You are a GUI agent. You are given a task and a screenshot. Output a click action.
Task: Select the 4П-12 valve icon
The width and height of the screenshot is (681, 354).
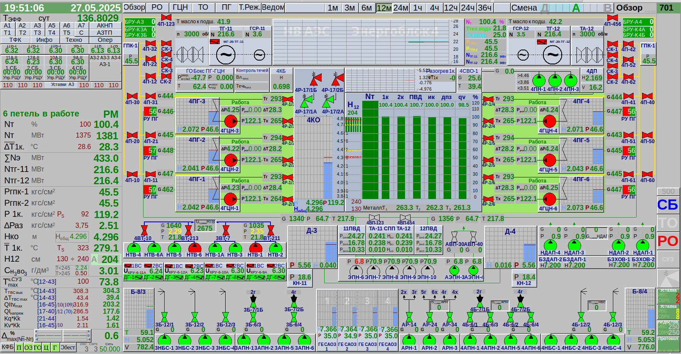pos(150,76)
